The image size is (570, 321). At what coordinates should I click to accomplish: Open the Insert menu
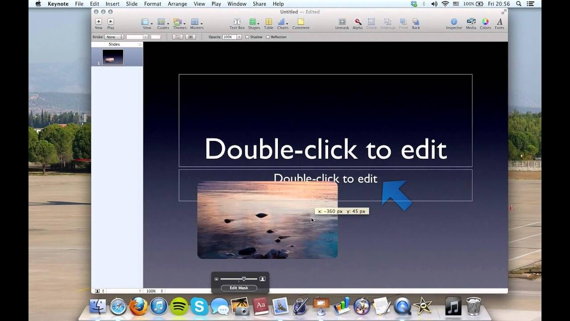coord(113,4)
